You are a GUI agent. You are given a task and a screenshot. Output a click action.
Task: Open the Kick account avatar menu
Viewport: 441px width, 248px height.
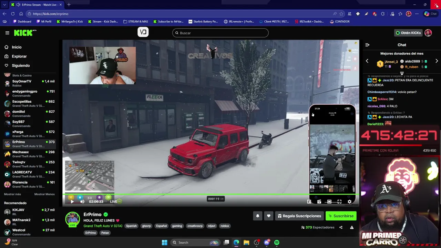pos(428,33)
